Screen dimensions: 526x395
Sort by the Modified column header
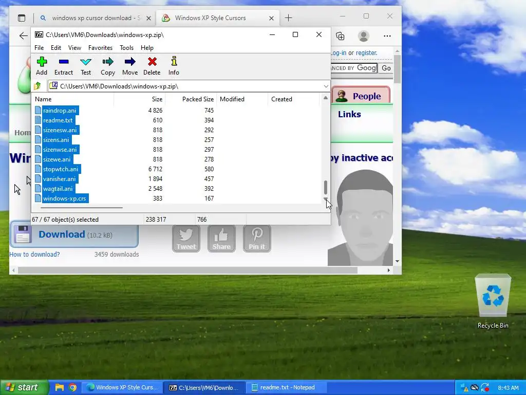coord(242,99)
